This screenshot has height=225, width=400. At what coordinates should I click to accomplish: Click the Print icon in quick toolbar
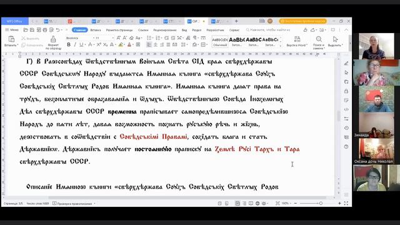[x=45, y=30]
